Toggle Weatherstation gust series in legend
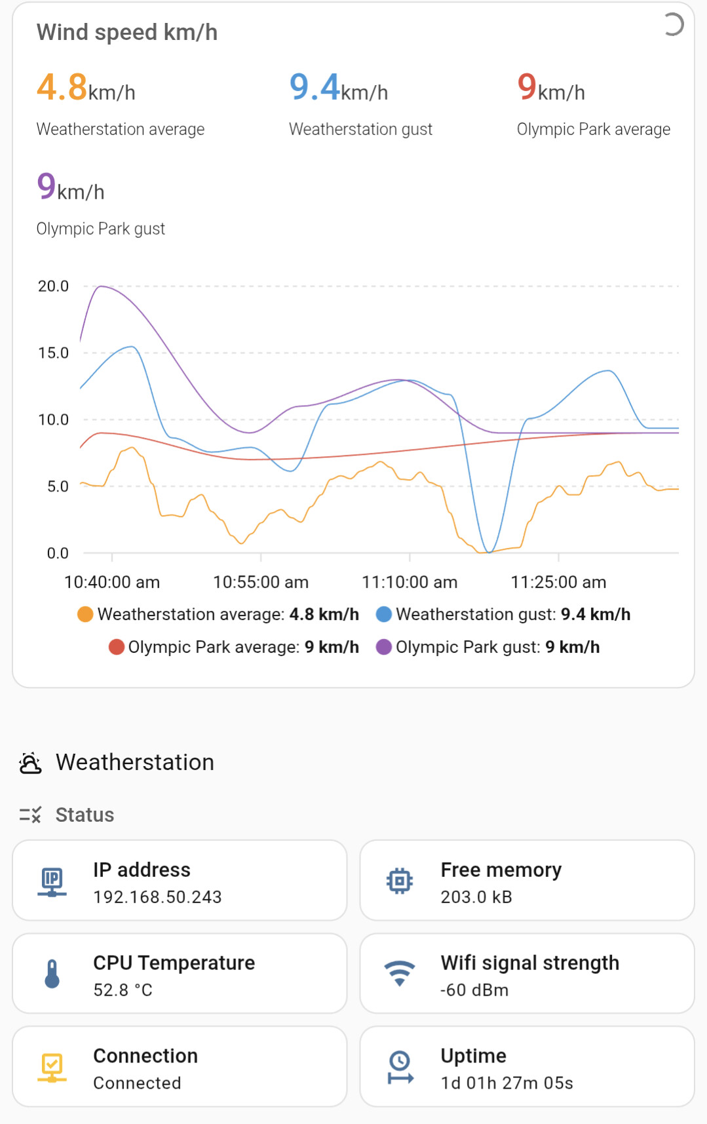 click(x=503, y=614)
